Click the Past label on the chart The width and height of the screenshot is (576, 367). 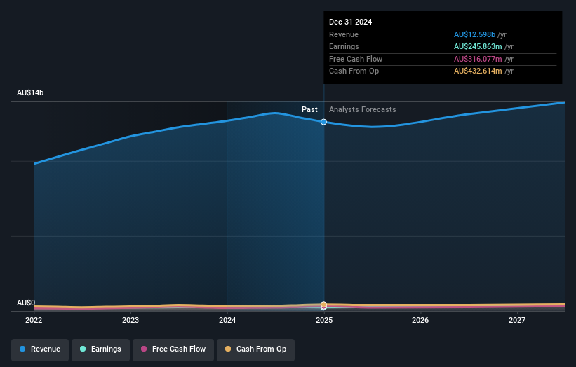[x=309, y=109]
